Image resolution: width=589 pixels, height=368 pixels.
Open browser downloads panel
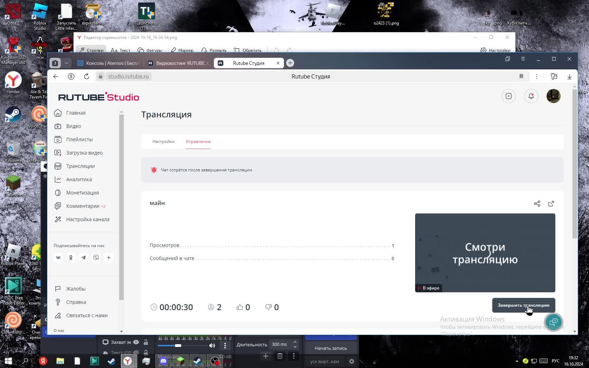tap(569, 76)
